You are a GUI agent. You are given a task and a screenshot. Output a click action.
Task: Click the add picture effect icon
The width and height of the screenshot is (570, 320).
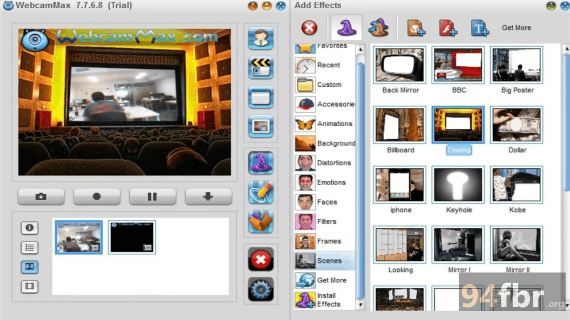416,28
